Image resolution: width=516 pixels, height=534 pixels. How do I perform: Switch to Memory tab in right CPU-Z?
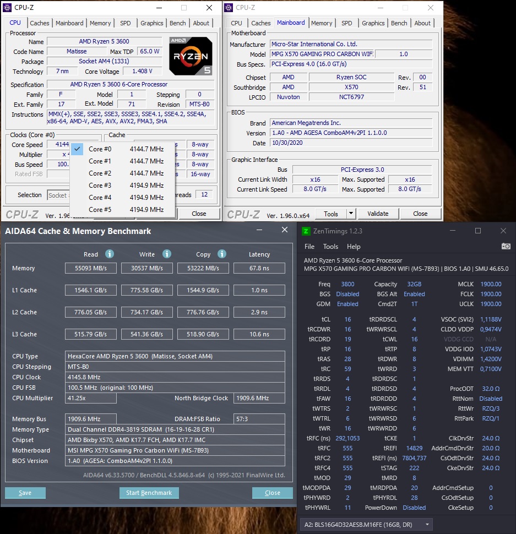[x=322, y=23]
